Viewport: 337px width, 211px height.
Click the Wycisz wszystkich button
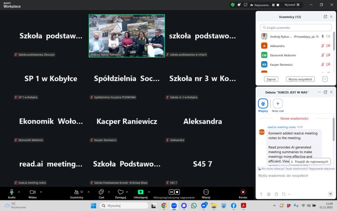[x=300, y=79]
